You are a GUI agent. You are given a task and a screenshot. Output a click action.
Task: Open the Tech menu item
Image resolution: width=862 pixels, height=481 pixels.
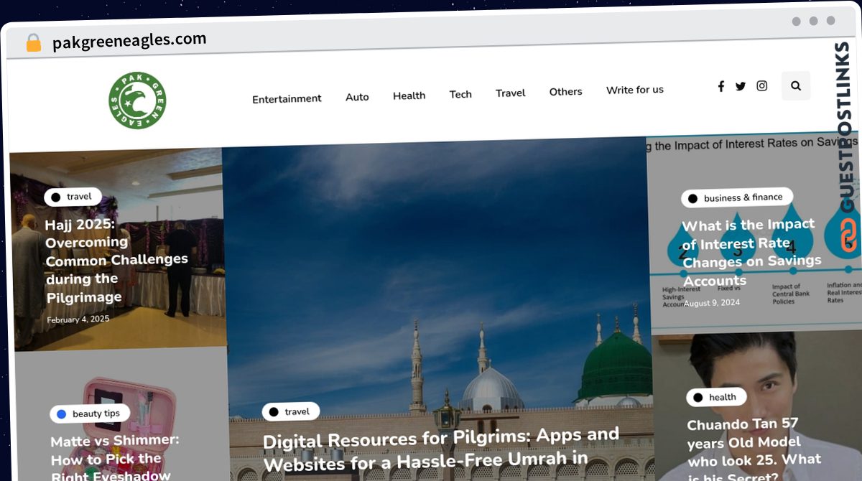coord(460,94)
